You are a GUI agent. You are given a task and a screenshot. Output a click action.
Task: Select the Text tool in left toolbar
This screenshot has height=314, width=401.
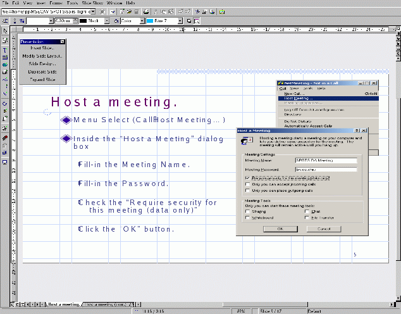pos(5,49)
